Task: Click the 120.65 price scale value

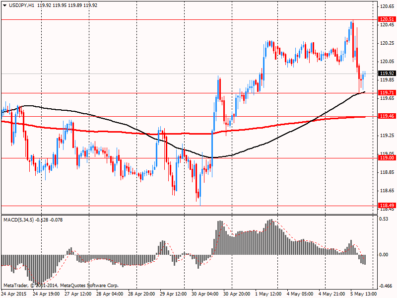Action: point(387,6)
